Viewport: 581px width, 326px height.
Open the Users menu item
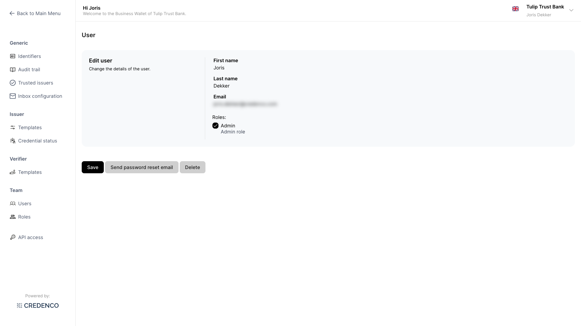tap(25, 203)
